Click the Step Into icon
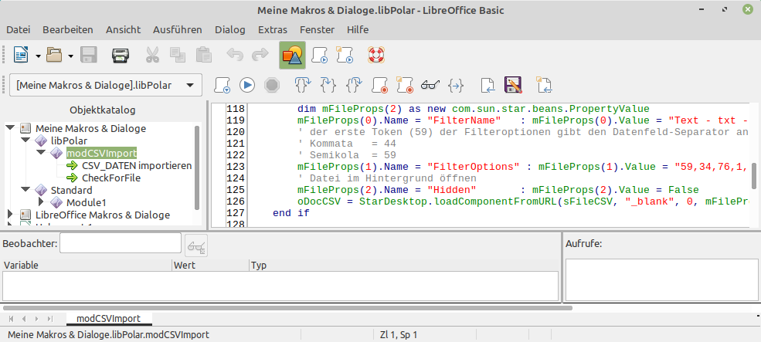 [328, 86]
